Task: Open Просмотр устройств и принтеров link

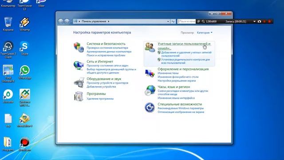Action: pos(107,83)
